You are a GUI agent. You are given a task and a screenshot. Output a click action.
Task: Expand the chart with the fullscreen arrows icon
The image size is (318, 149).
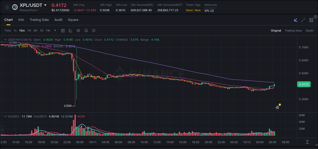point(303,20)
